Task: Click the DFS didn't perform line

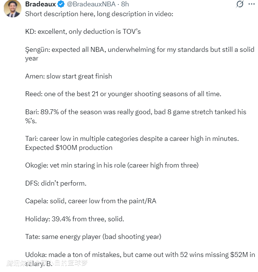Action: click(x=56, y=183)
